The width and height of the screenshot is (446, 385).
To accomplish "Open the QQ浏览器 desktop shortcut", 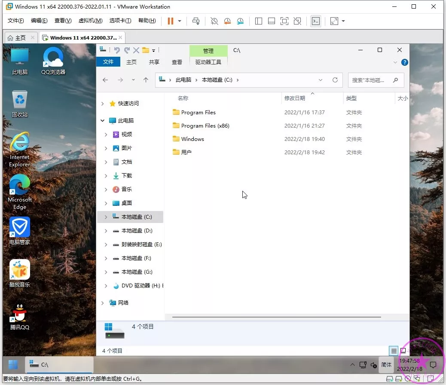I will [x=53, y=61].
